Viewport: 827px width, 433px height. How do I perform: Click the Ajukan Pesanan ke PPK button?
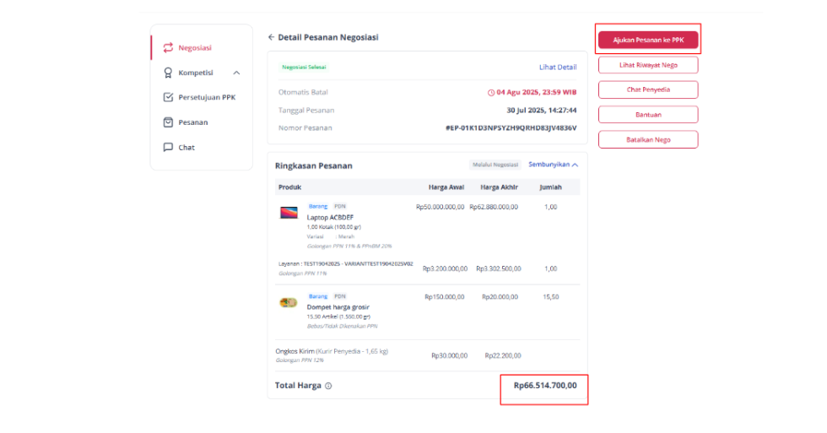point(648,40)
